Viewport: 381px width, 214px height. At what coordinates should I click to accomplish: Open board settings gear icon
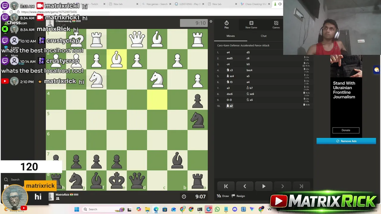pos(211,21)
